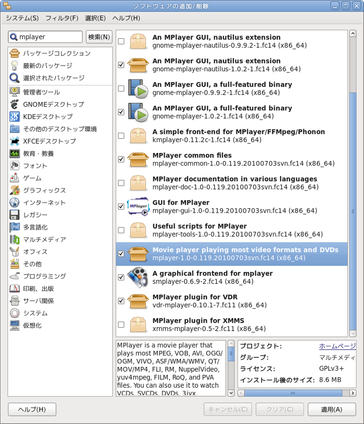Image resolution: width=364 pixels, height=424 pixels.
Task: Uncheck the vdr-mplayer checkbox
Action: coord(121,301)
